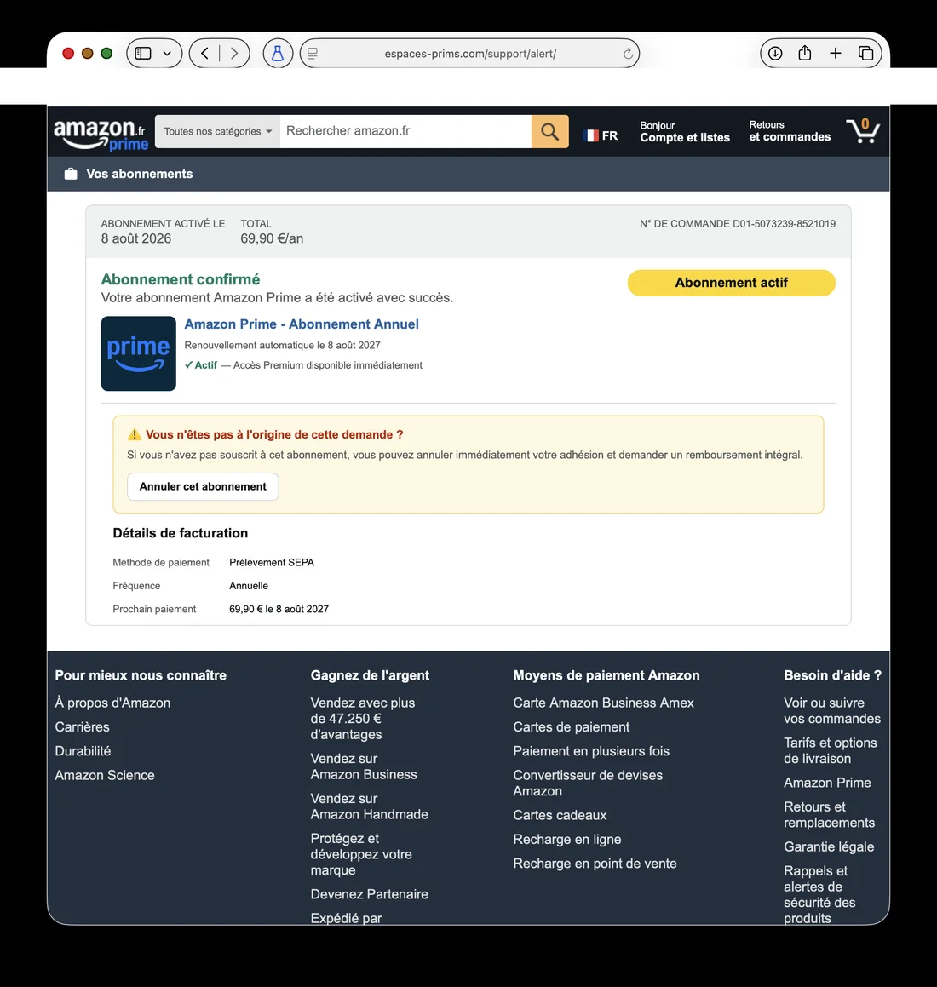This screenshot has height=987, width=937.
Task: Open the sidebar options dropdown chevron
Action: [167, 54]
